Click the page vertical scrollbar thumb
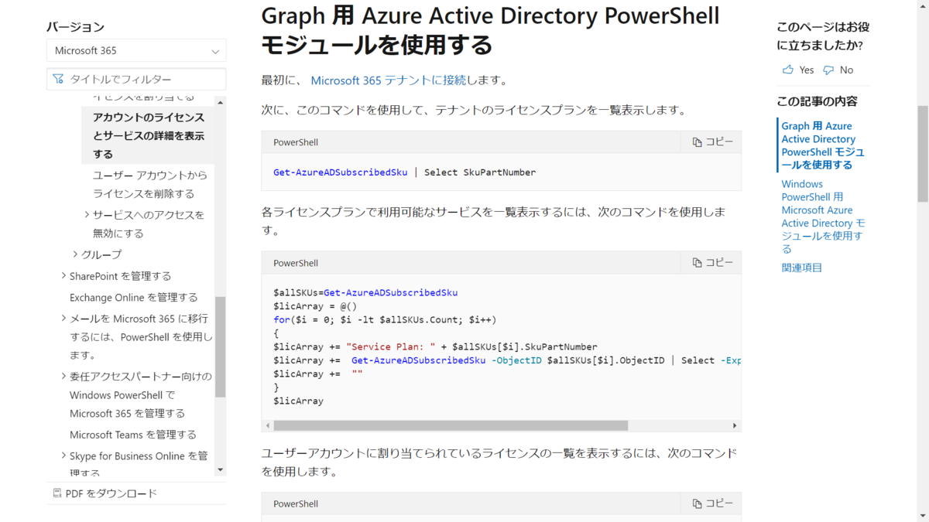 click(923, 153)
